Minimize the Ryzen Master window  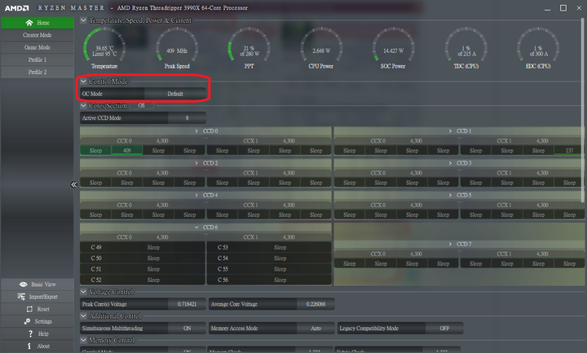coord(547,8)
